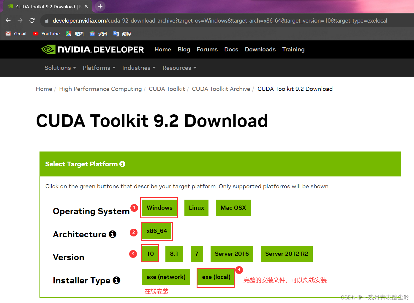Click the CUDA Toolkit 9.2 Download breadcrumb text
The width and height of the screenshot is (414, 303).
(295, 89)
